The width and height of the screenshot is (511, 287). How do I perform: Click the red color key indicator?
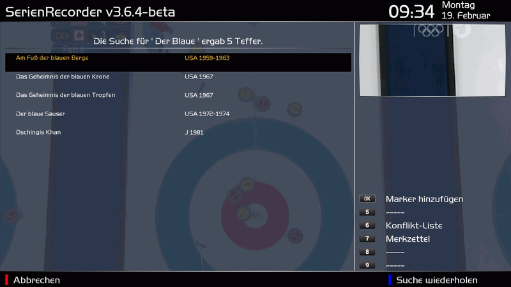pyautogui.click(x=6, y=280)
